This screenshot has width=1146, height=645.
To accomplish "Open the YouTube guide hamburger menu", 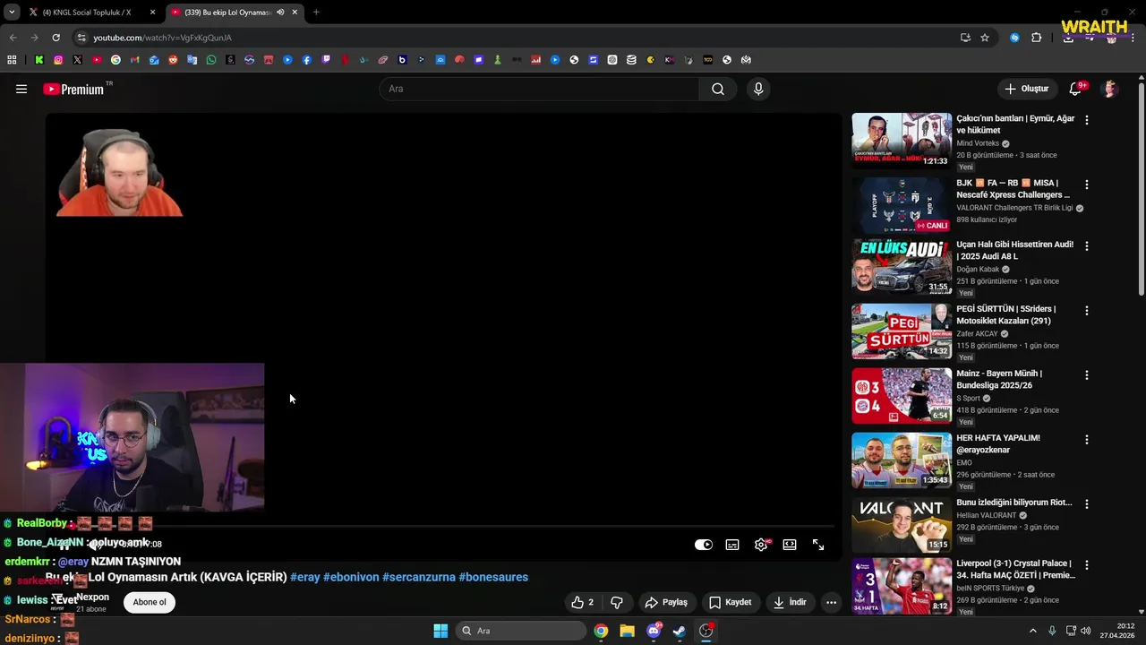I will pyautogui.click(x=21, y=89).
